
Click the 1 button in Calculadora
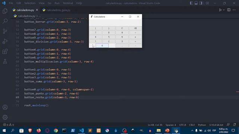96,41
